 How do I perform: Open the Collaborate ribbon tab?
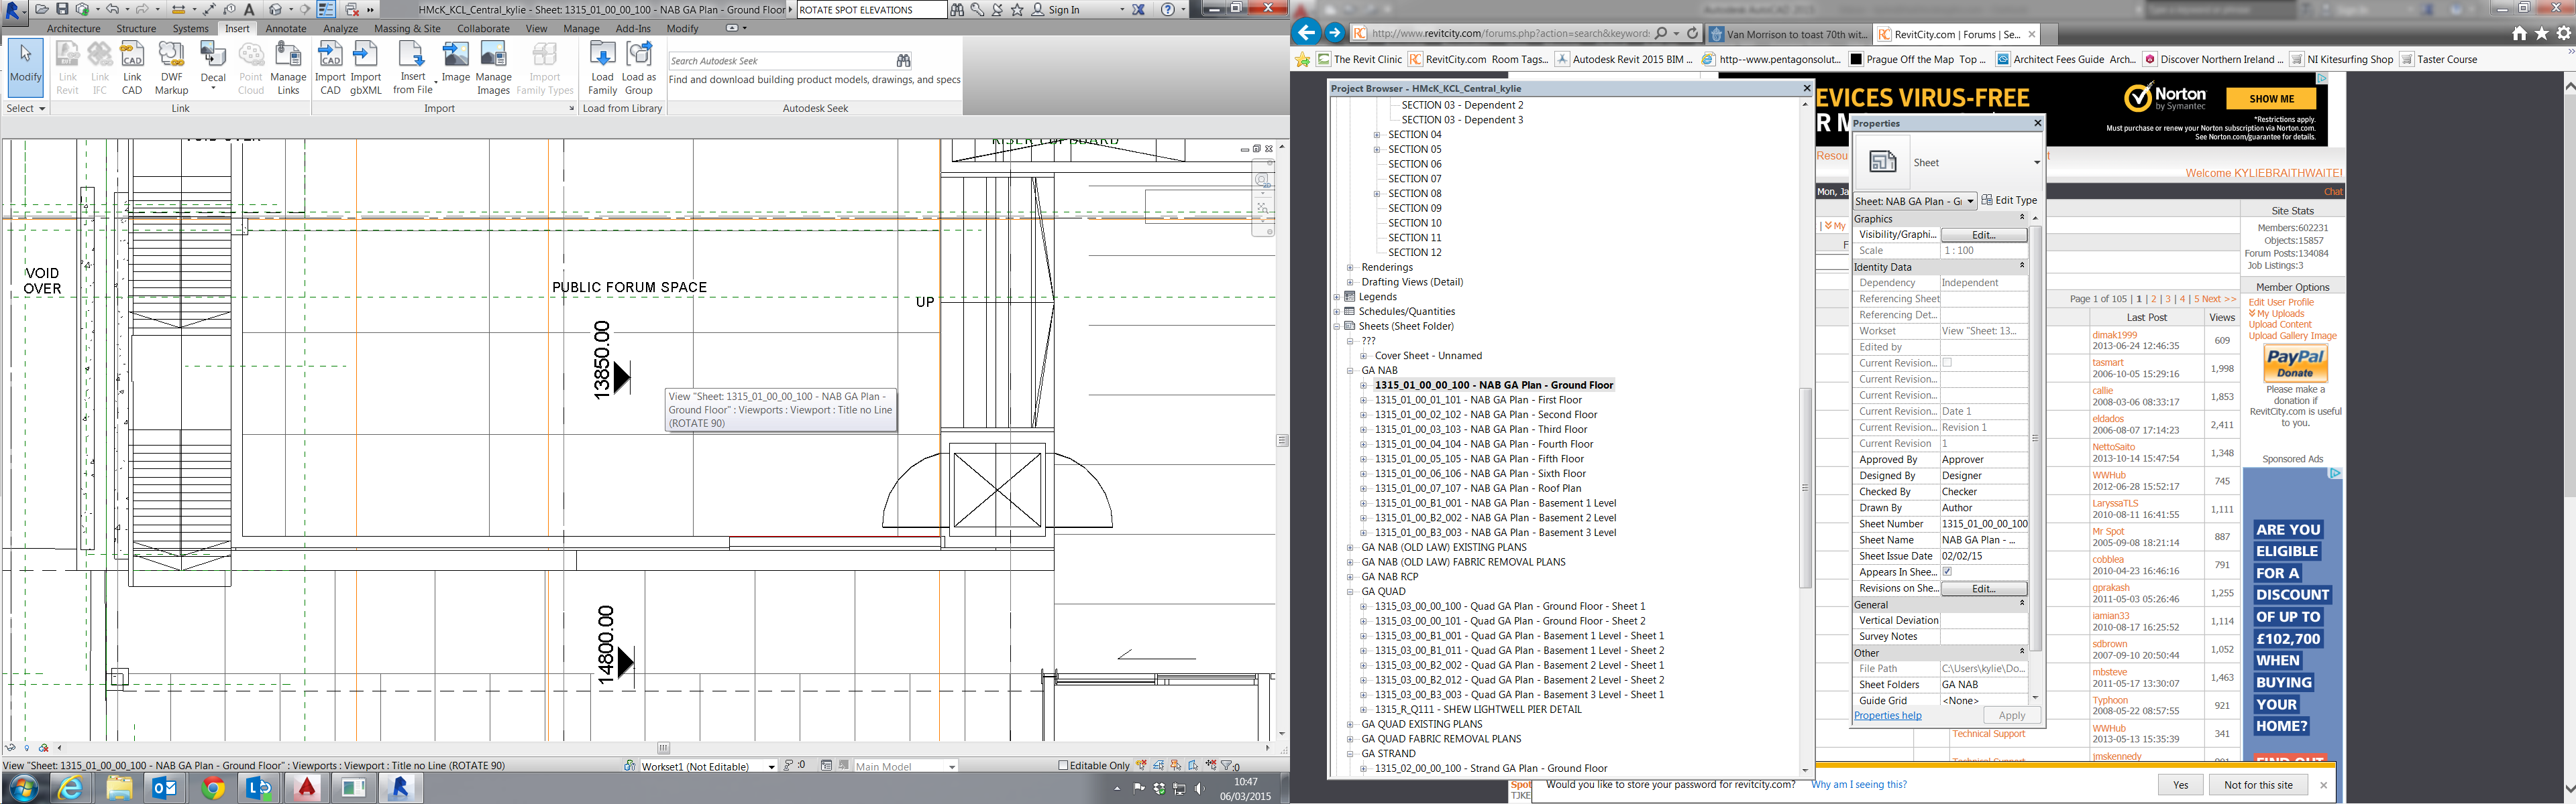(x=483, y=29)
